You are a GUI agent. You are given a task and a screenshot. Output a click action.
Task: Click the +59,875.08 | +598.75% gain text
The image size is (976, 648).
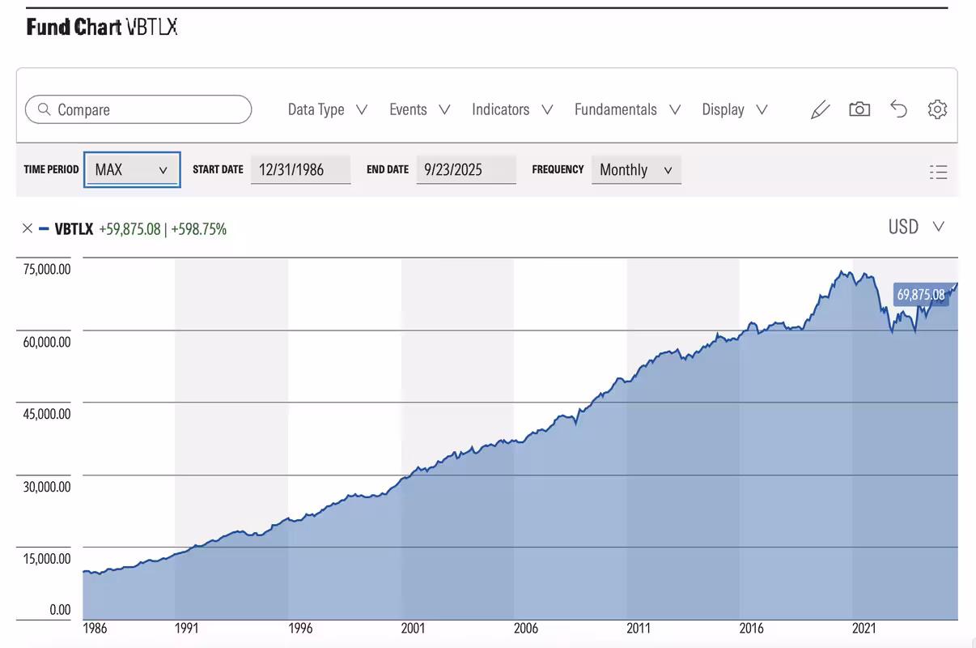(163, 229)
